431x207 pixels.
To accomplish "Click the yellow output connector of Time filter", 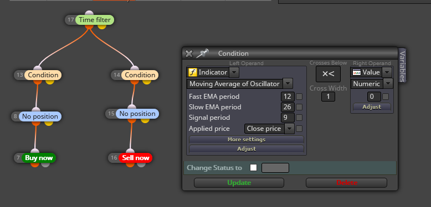I will 102,26.
